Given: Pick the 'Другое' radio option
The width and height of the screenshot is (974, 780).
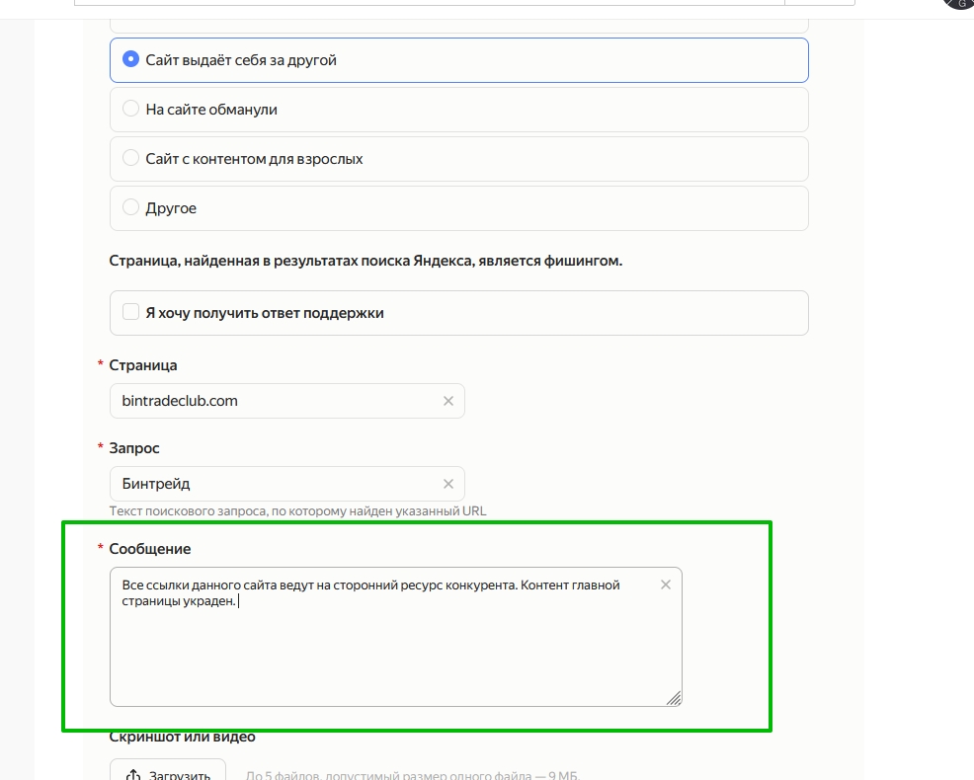Looking at the screenshot, I should tap(130, 208).
